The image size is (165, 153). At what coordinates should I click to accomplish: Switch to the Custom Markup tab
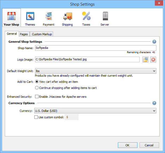42,34
